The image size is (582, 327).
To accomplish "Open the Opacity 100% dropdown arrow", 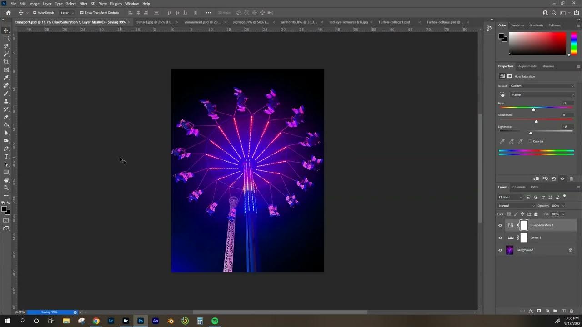I will (x=563, y=206).
